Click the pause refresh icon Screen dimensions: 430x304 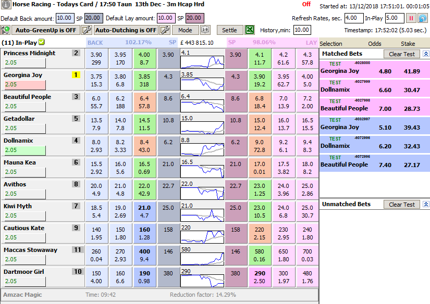tap(411, 18)
